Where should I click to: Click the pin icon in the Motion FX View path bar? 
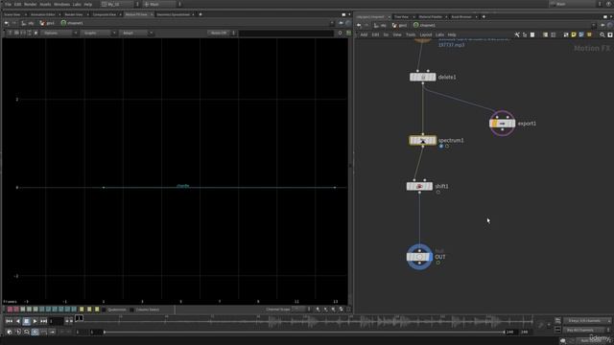(342, 23)
